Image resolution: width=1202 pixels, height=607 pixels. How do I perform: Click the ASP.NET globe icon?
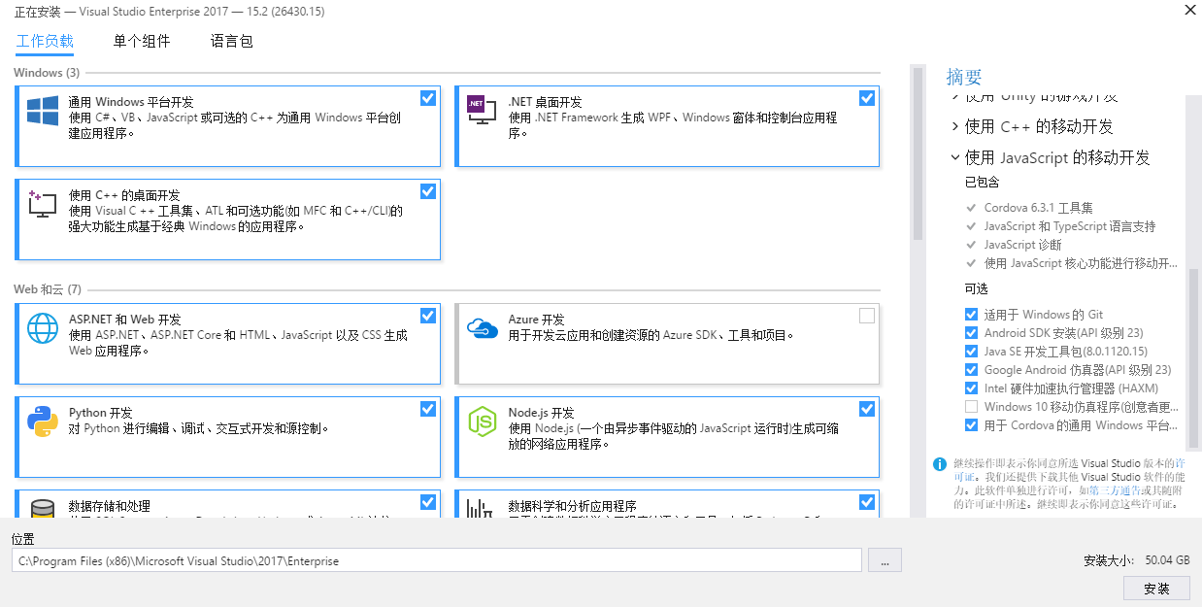(43, 328)
